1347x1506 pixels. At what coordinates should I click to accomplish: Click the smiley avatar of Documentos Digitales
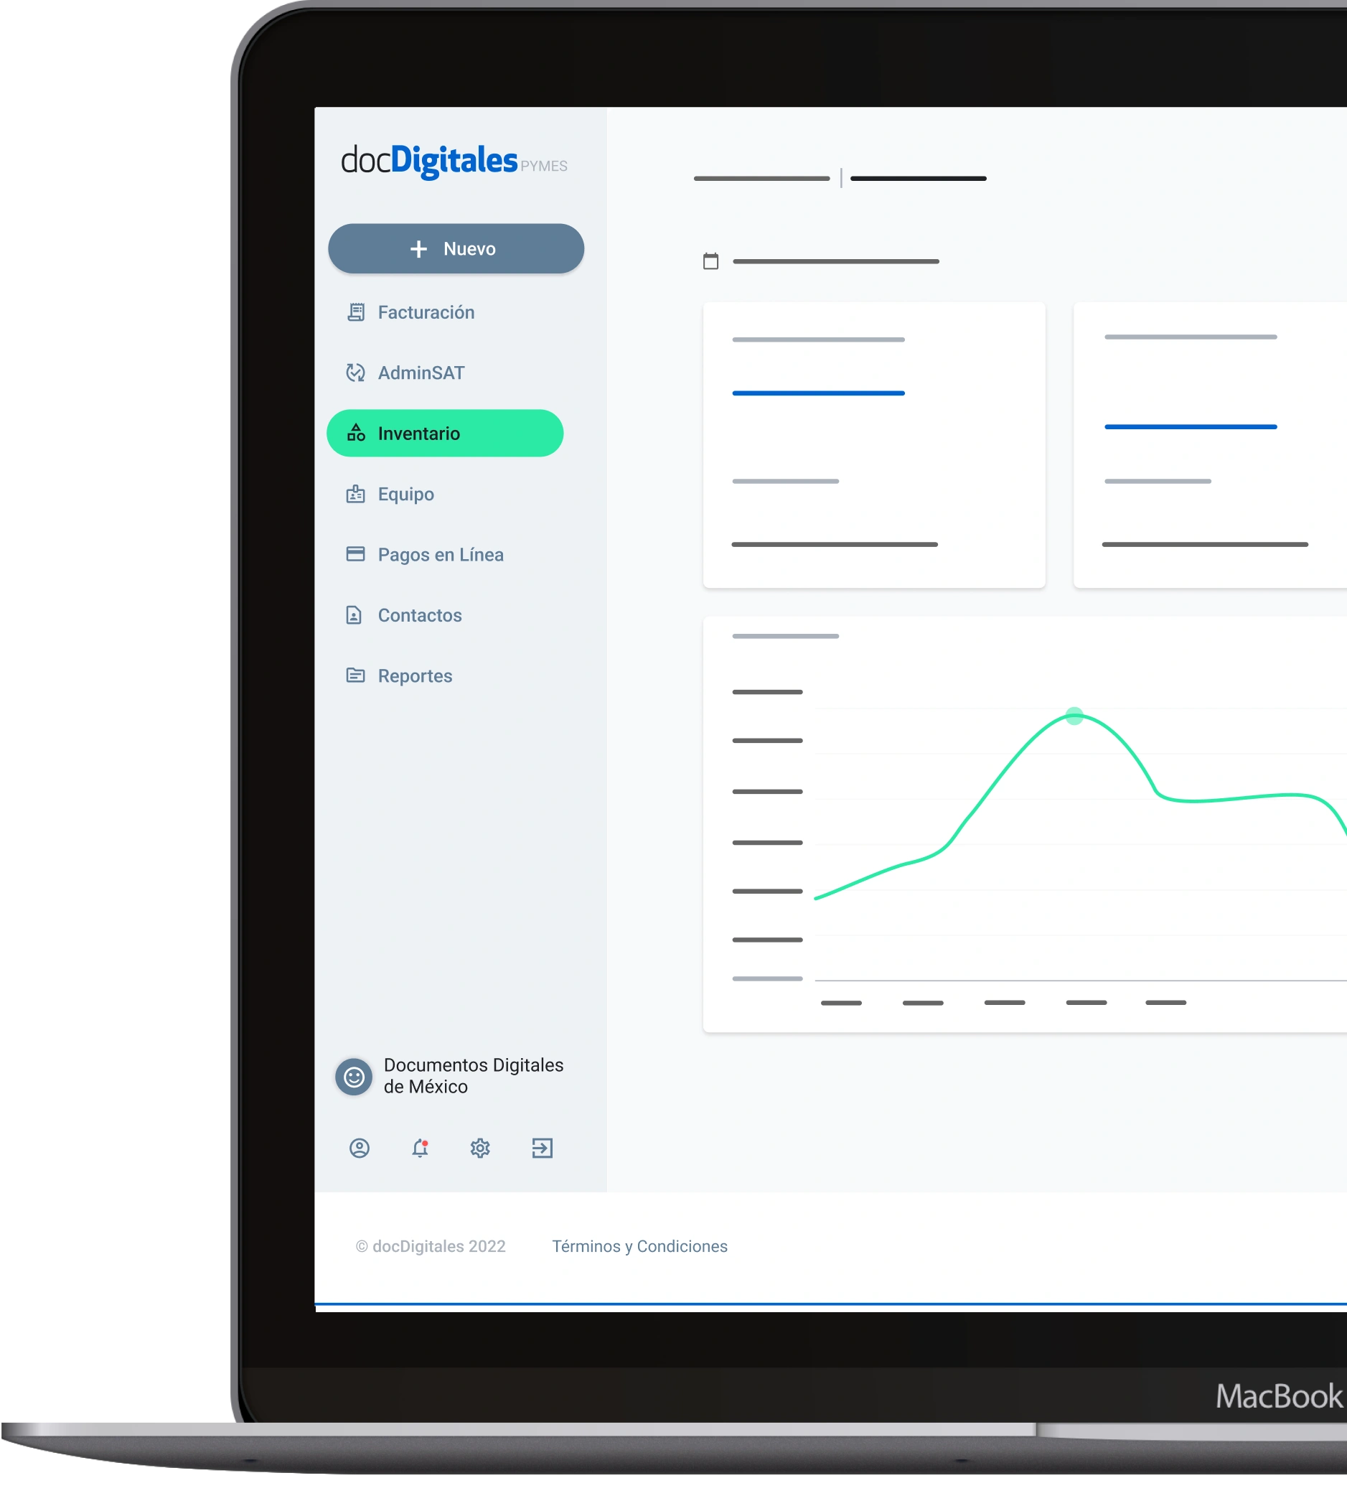[x=354, y=1077]
